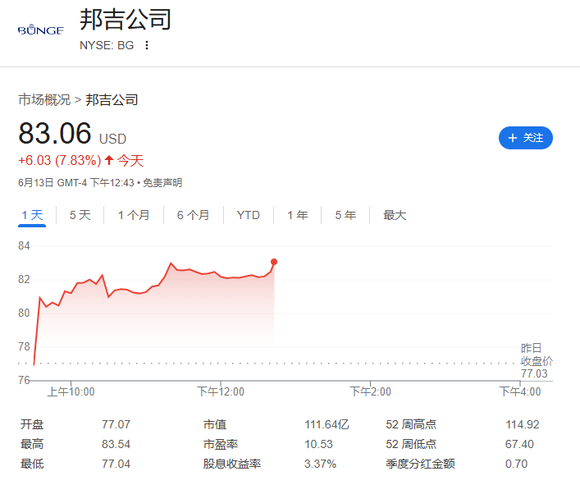Click the 最低 value 77.04

tap(116, 464)
